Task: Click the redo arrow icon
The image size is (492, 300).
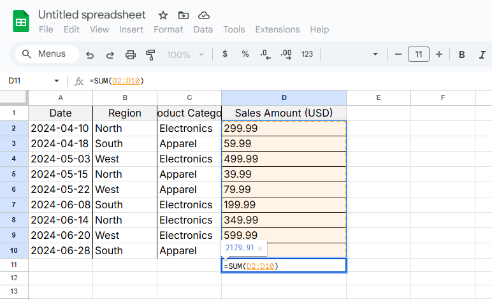Action: tap(110, 55)
